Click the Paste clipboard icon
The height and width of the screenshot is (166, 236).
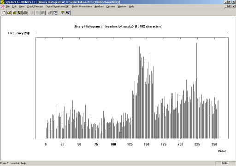coord(43,12)
